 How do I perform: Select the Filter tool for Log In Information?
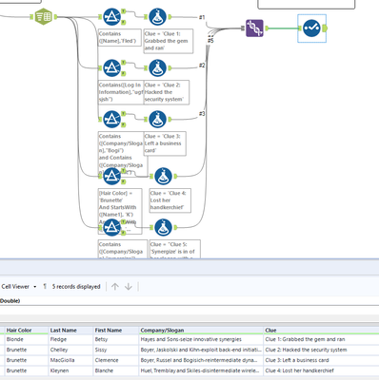point(111,67)
